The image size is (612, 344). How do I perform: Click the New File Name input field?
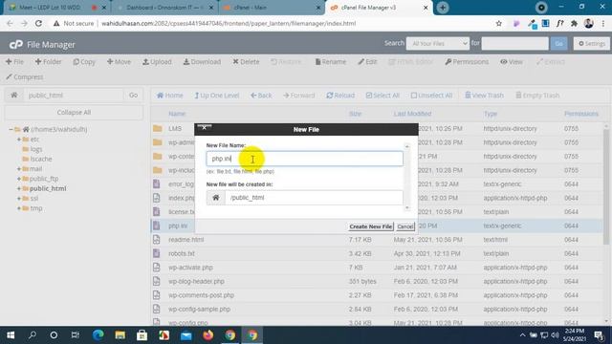304,159
